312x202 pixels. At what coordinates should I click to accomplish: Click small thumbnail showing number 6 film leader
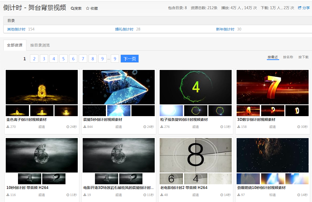pyautogui.click(x=171, y=179)
